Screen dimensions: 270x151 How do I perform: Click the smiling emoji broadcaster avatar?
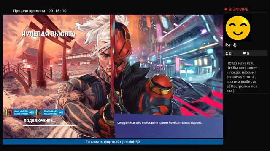click(238, 28)
